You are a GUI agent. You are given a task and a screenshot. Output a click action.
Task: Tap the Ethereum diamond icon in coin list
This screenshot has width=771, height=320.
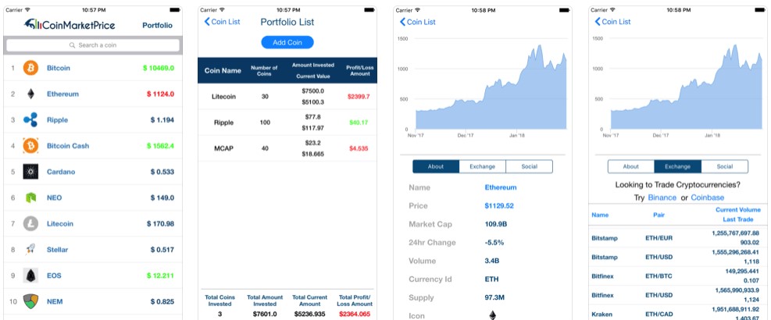(x=30, y=94)
